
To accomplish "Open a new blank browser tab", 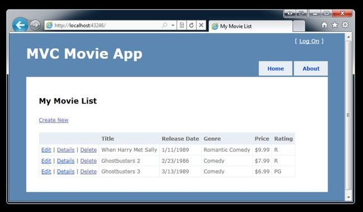I will click(x=299, y=26).
